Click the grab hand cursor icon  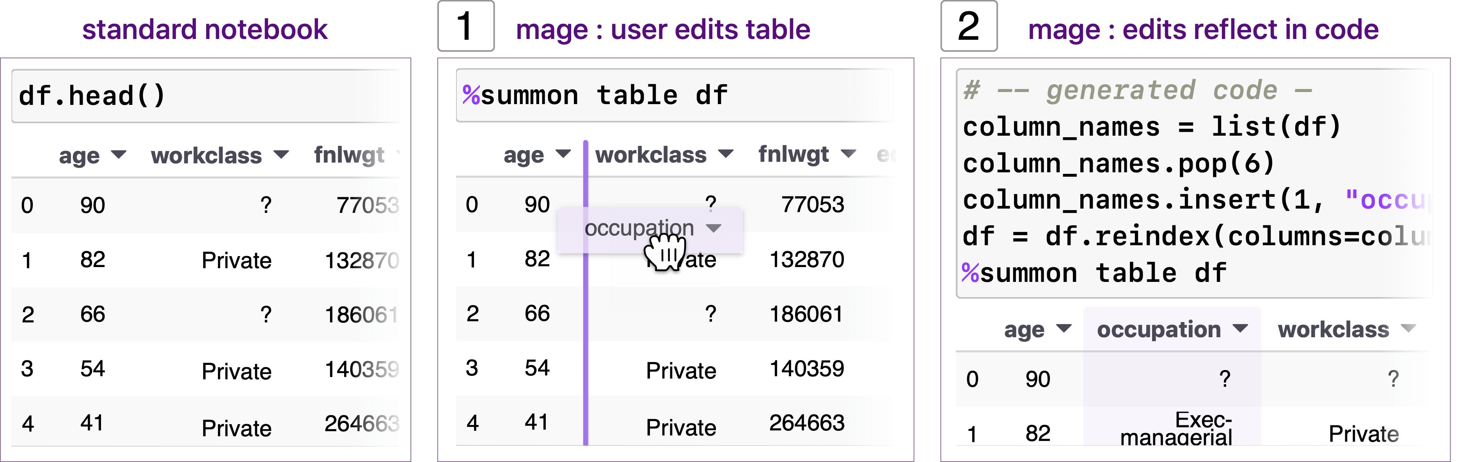[666, 253]
